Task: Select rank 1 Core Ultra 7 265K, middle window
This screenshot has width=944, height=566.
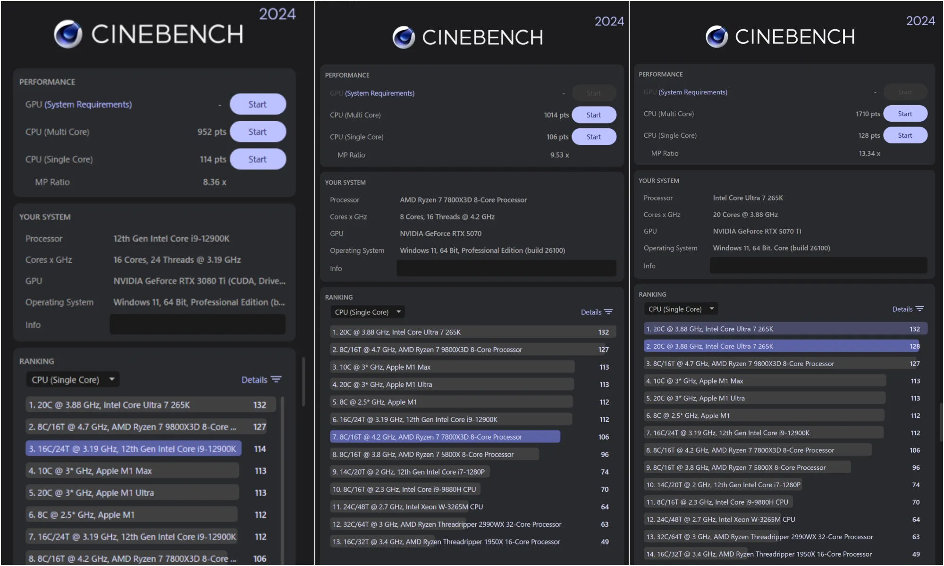Action: tap(473, 332)
